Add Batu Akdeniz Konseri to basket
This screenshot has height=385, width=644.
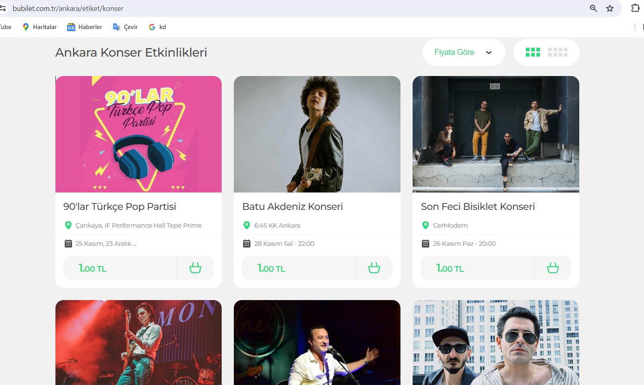click(x=374, y=268)
